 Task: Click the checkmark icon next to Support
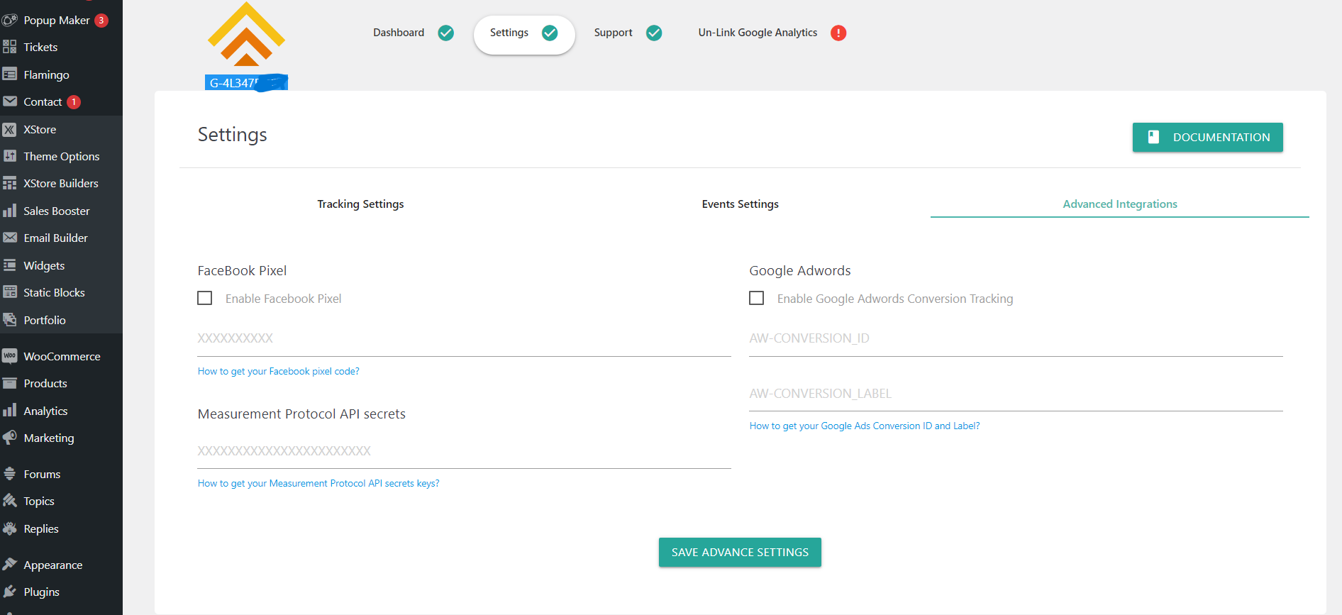tap(654, 33)
